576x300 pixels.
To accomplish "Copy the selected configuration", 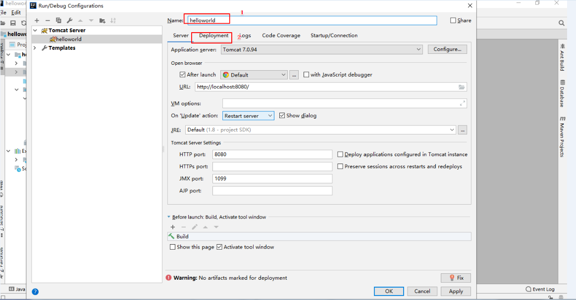I will tap(58, 21).
